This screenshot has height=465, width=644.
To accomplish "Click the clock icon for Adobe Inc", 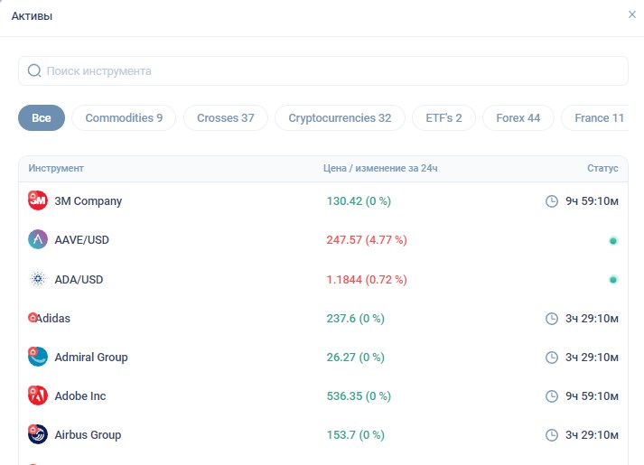I will click(552, 396).
